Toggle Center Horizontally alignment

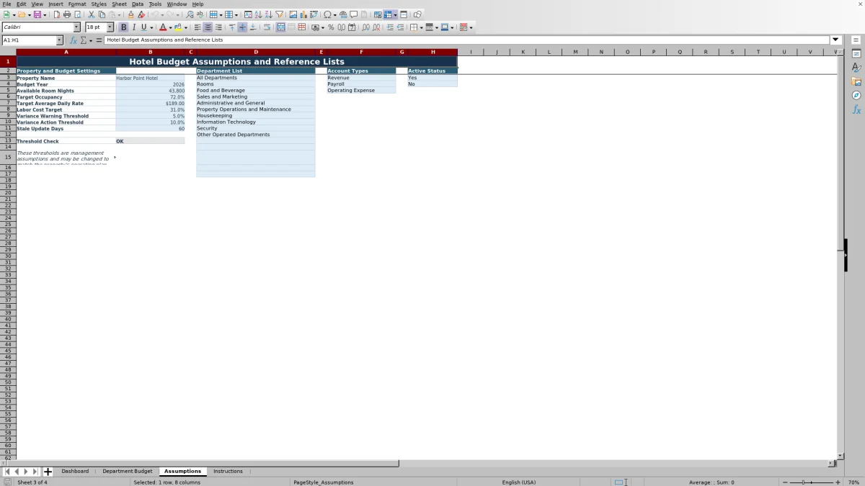point(208,27)
